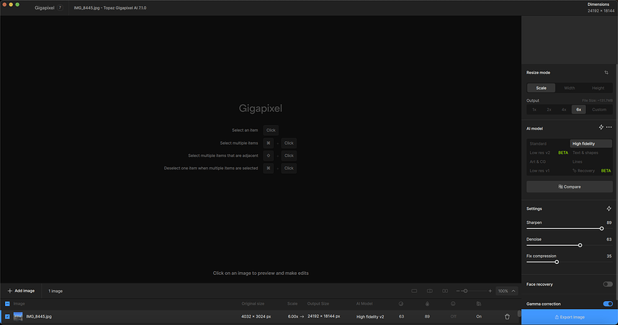The width and height of the screenshot is (618, 325).
Task: Select the Low res v1 AI model
Action: click(x=548, y=171)
